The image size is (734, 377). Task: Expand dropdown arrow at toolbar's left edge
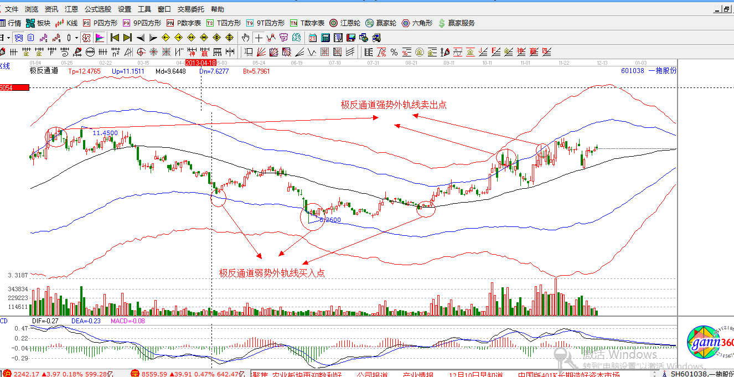click(8, 38)
